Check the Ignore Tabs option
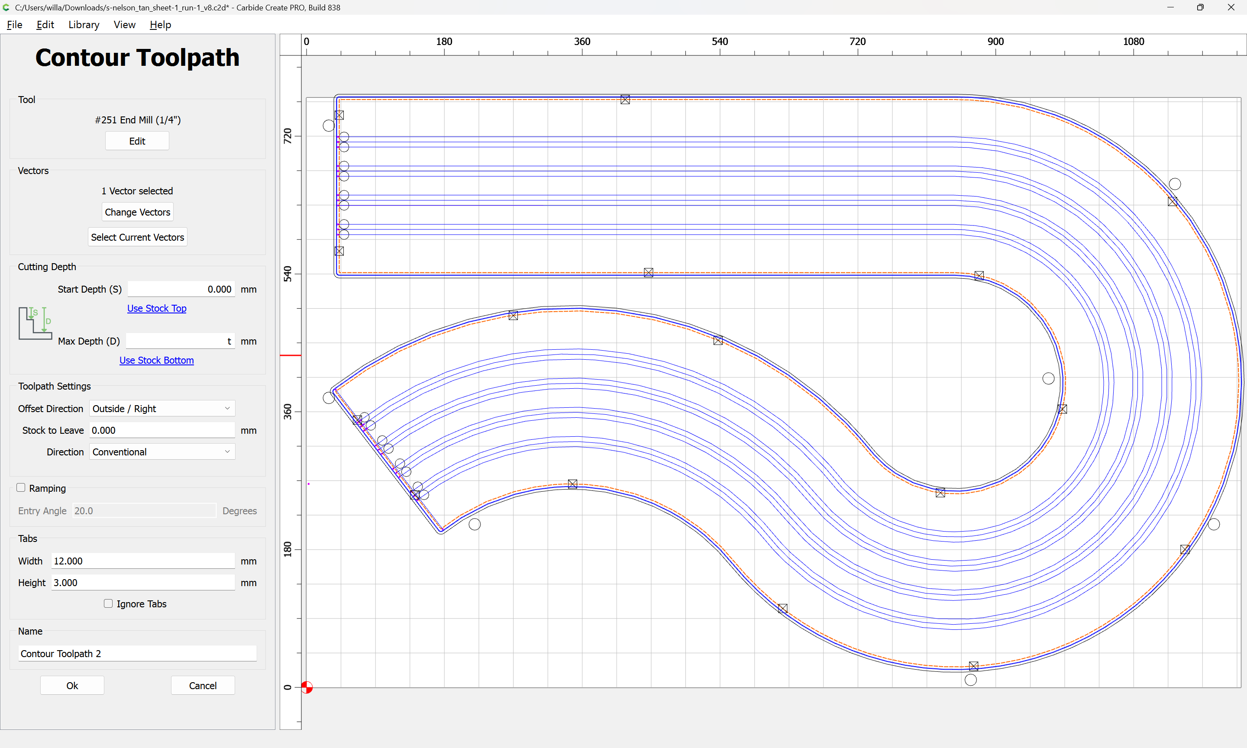Viewport: 1247px width, 748px height. pos(108,603)
